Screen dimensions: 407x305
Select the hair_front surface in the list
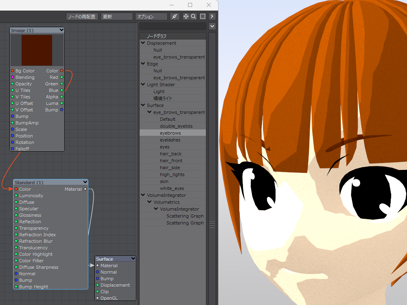pos(171,161)
